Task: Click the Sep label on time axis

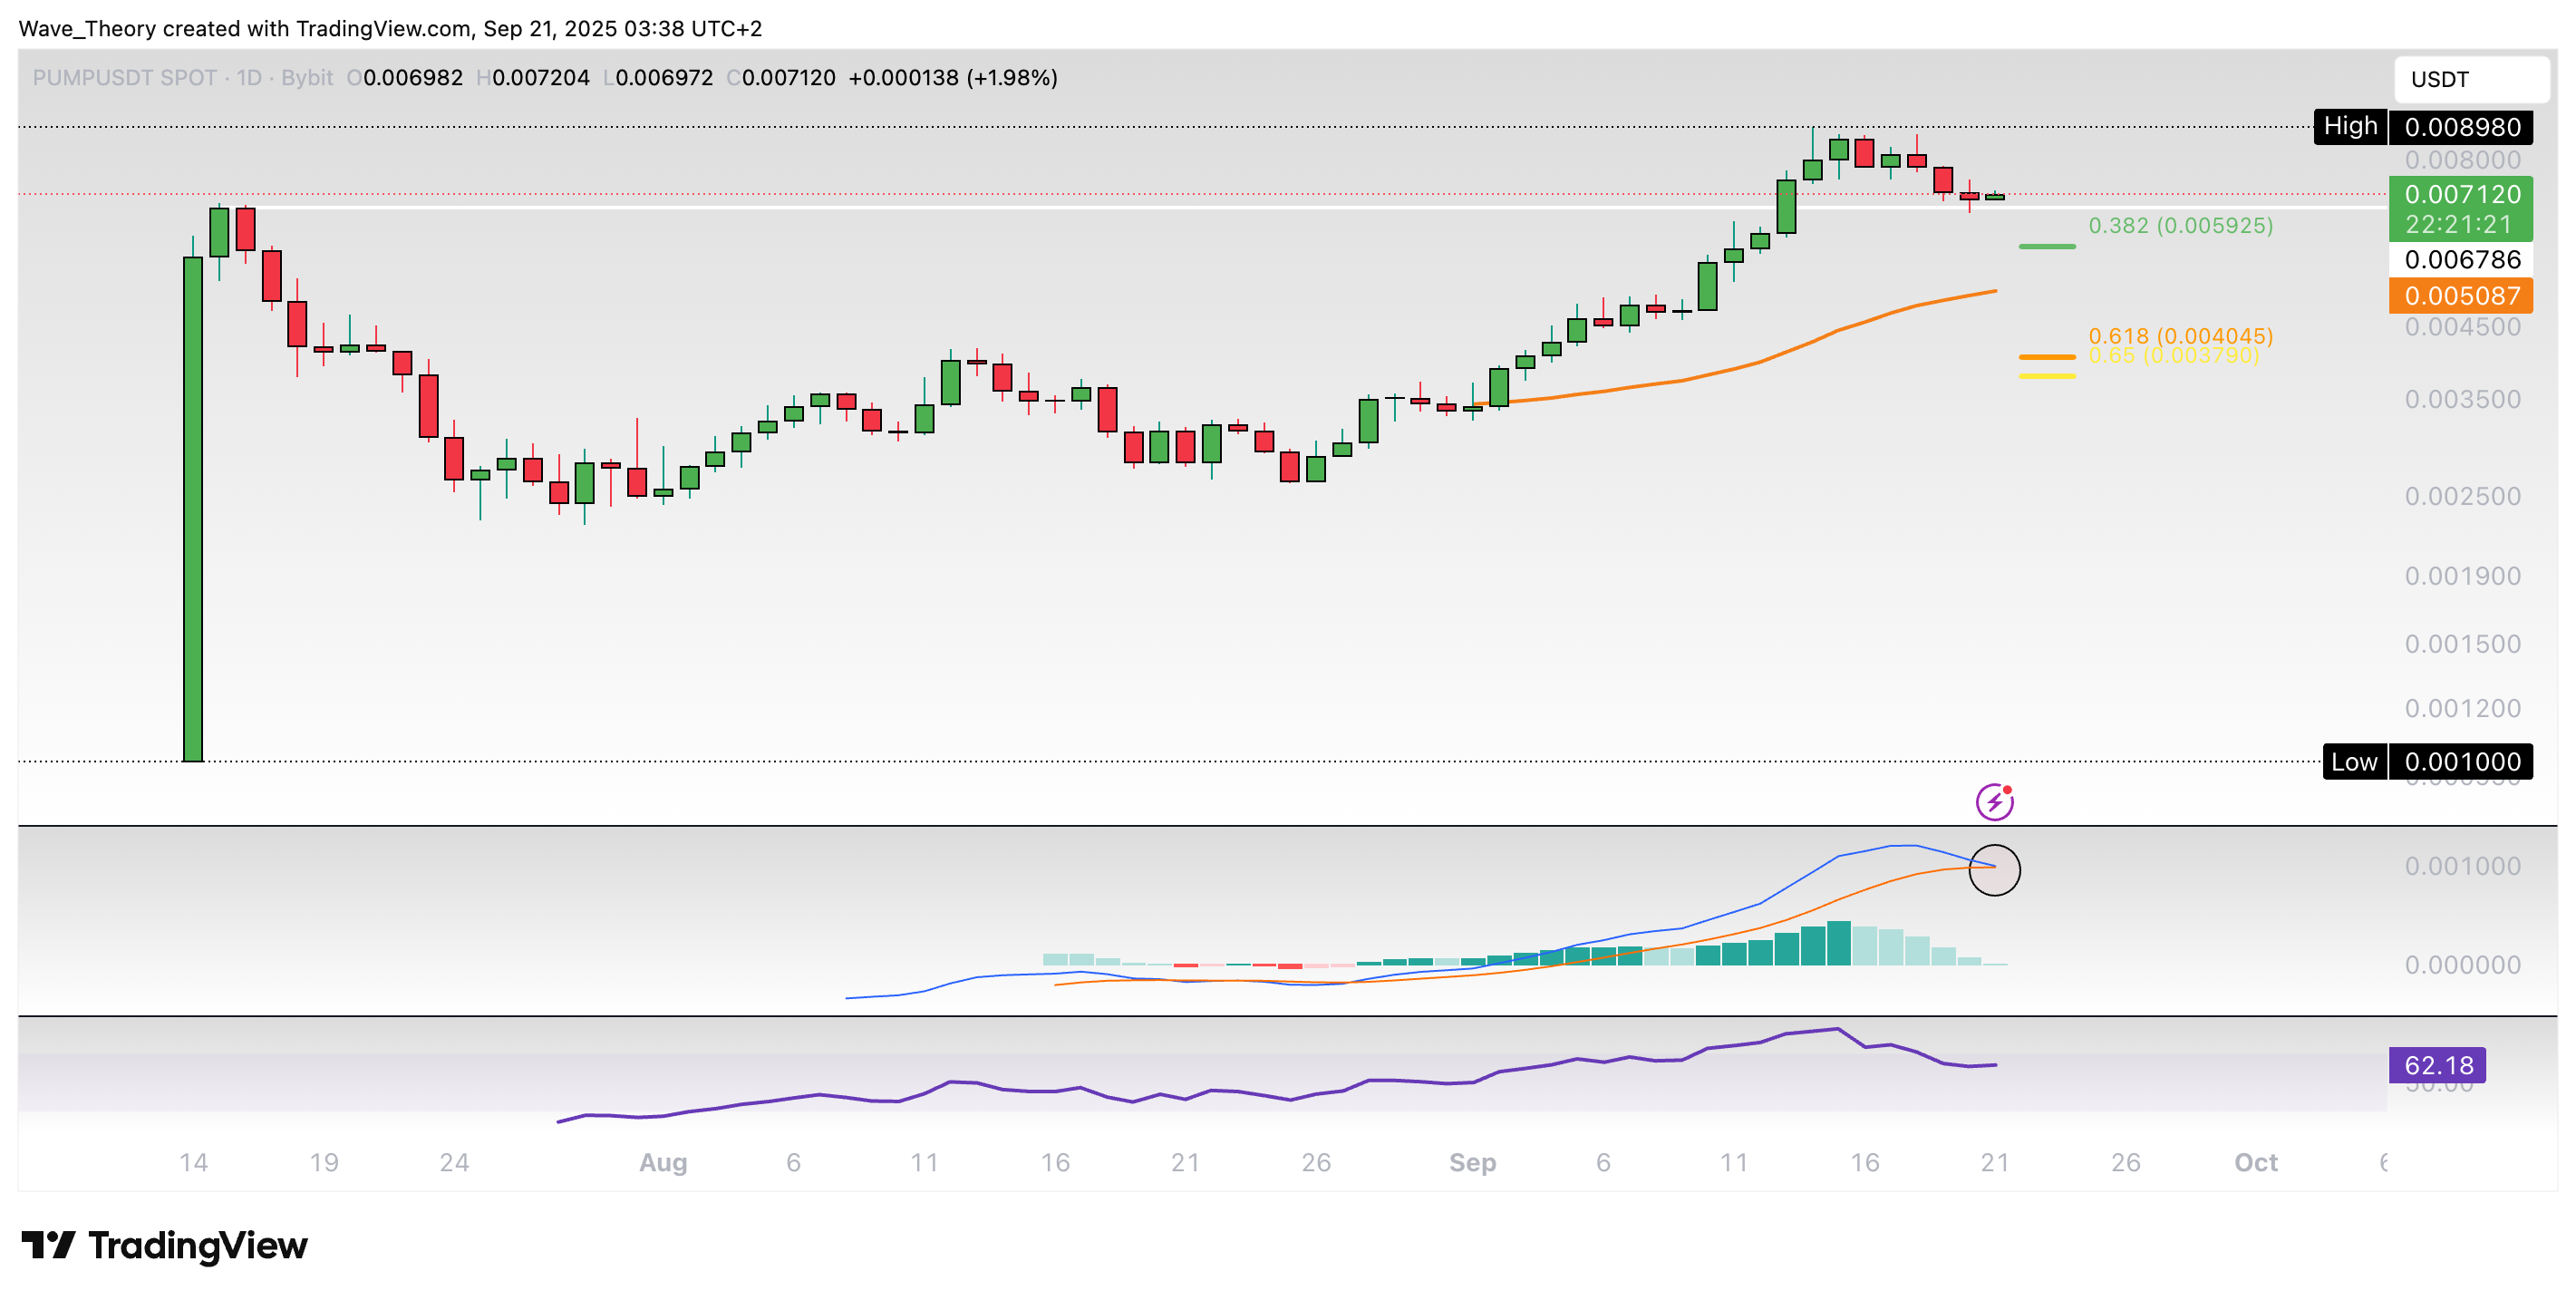Action: pos(1472,1162)
